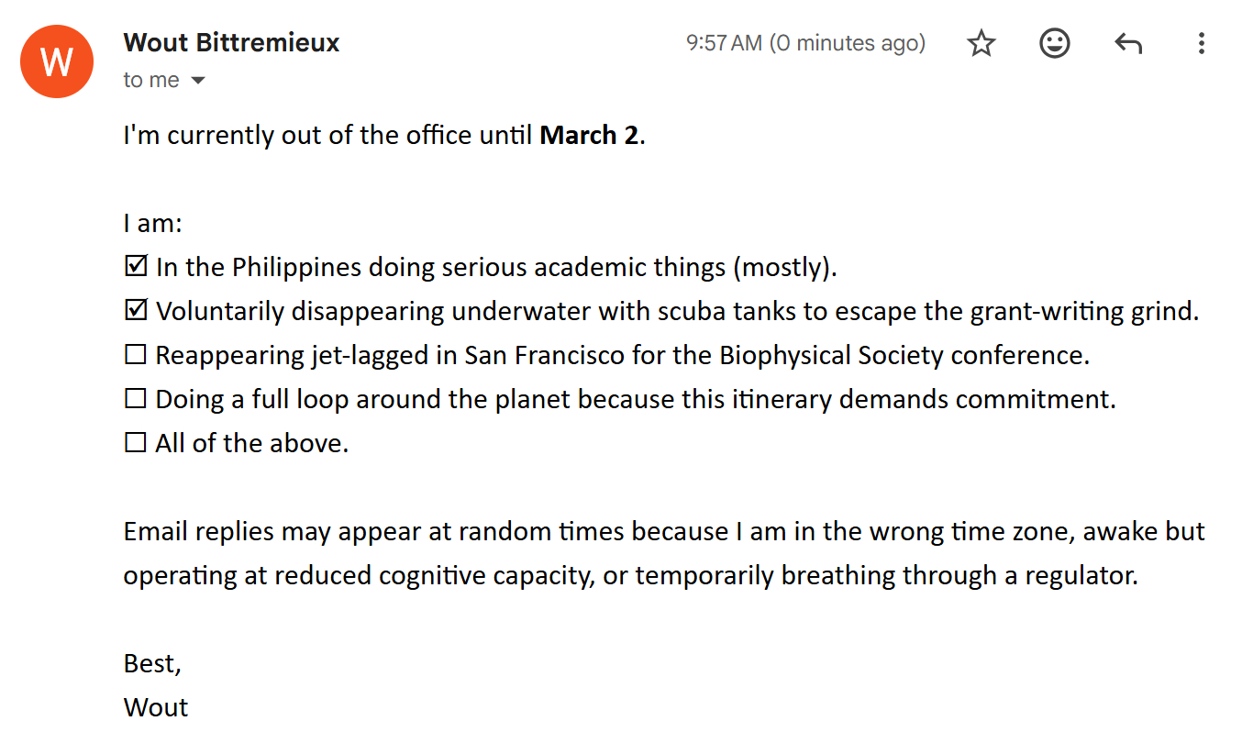Click sender name Wout Bittremieux

coord(231,42)
